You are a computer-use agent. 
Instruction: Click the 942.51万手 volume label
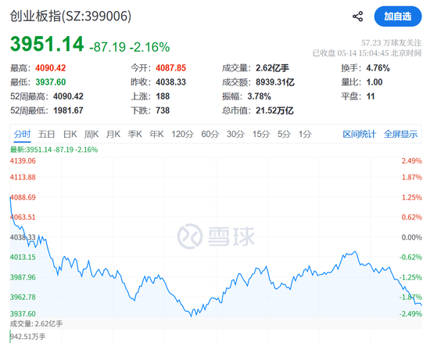[27, 337]
